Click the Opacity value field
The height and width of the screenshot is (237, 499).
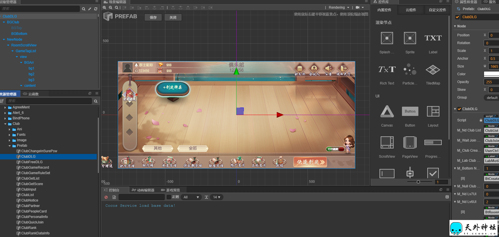(x=491, y=82)
